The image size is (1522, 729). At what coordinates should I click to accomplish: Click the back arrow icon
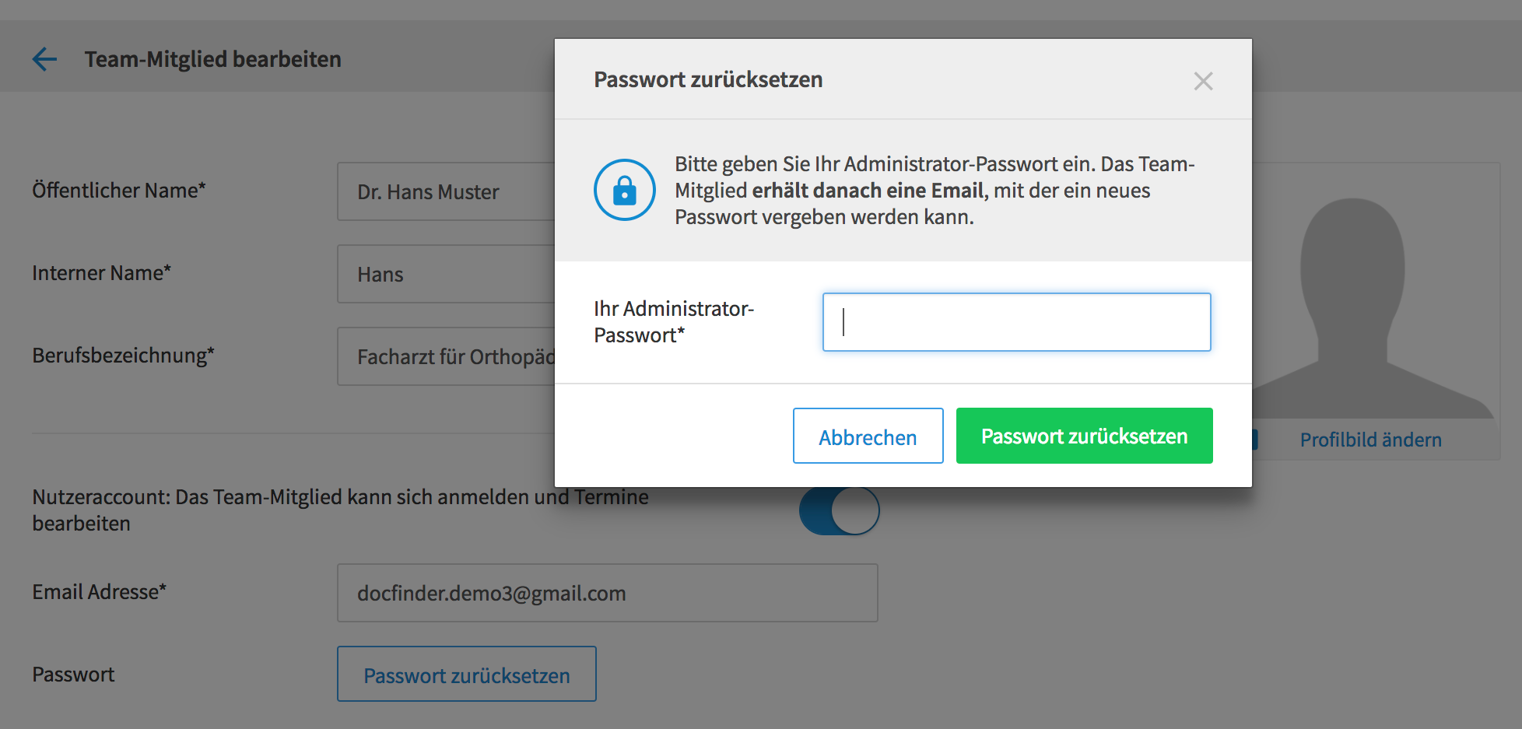click(x=44, y=59)
